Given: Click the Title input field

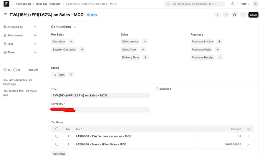Looking at the screenshot, I should pyautogui.click(x=100, y=95).
